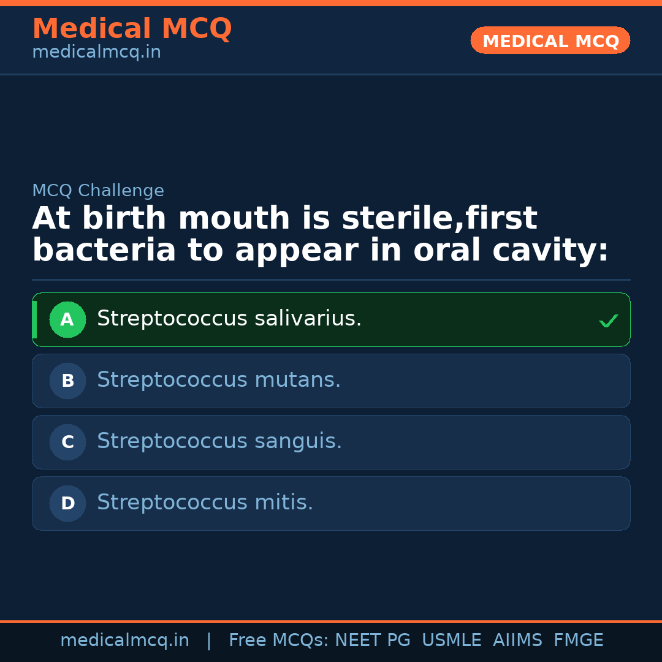
Task: Click the green A option circle
Action: pos(67,319)
